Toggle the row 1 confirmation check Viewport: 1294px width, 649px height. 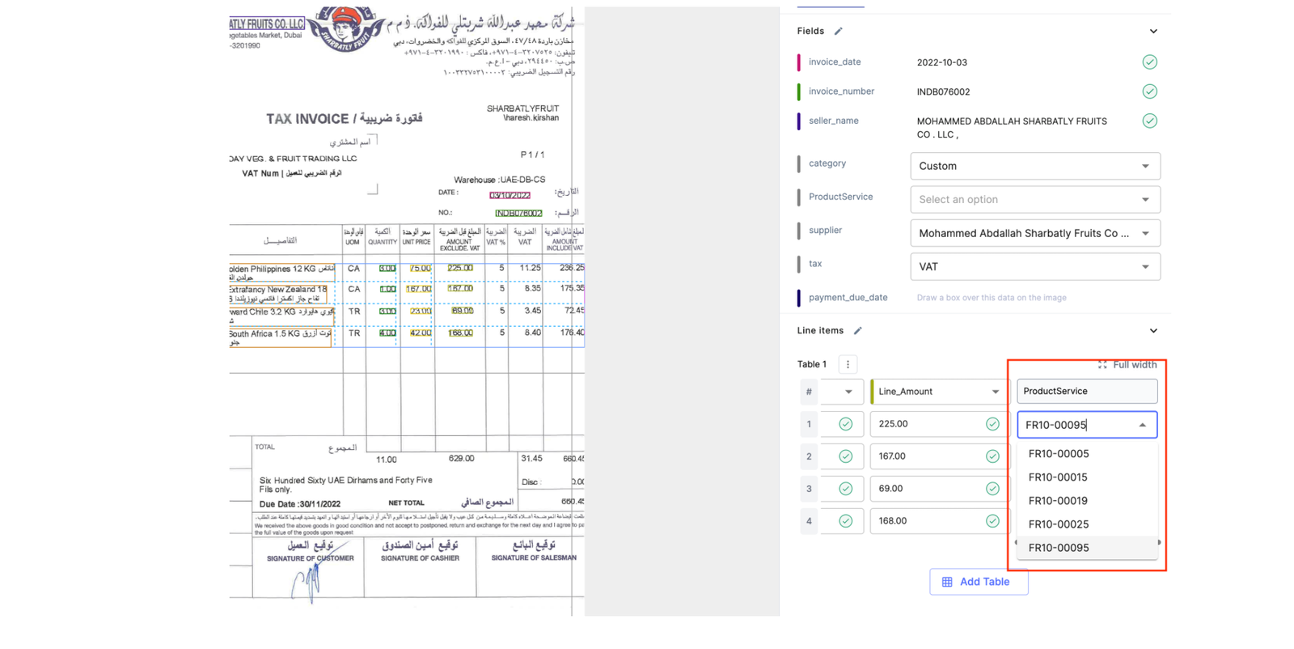tap(845, 424)
